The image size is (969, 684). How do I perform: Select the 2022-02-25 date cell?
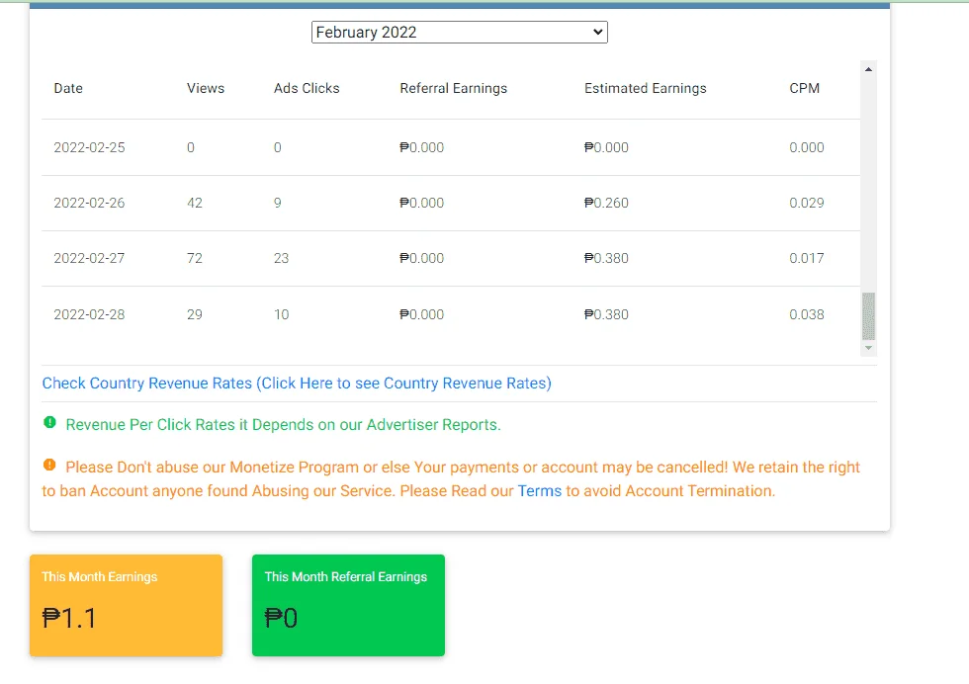[x=89, y=147]
